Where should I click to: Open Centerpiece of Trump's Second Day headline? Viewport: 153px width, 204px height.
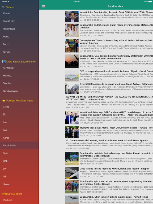coord(116,42)
